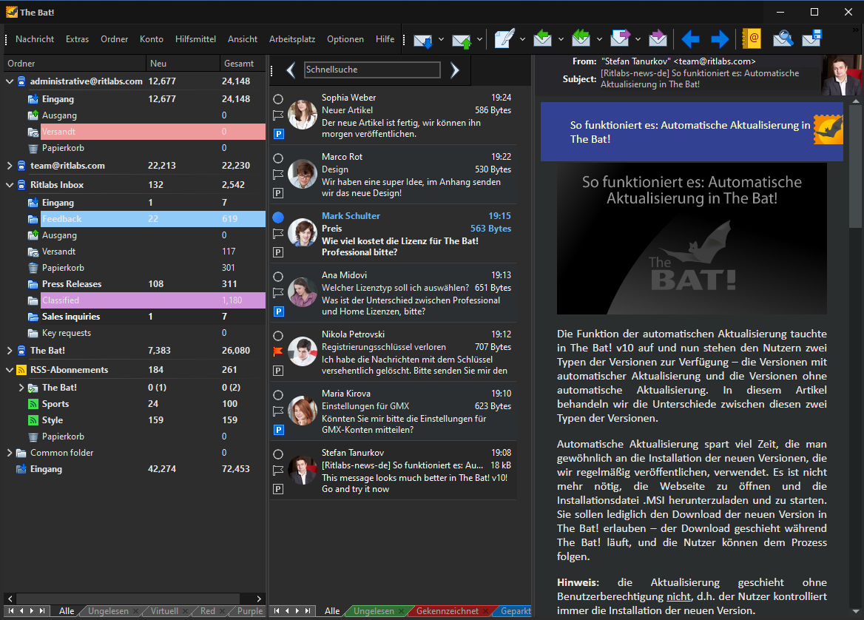Viewport: 864px width, 620px height.
Task: Click the sender photo in message header
Action: [x=841, y=75]
